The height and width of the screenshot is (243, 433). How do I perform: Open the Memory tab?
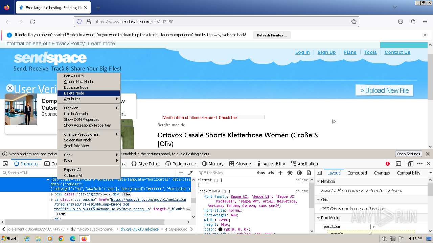[x=212, y=164]
